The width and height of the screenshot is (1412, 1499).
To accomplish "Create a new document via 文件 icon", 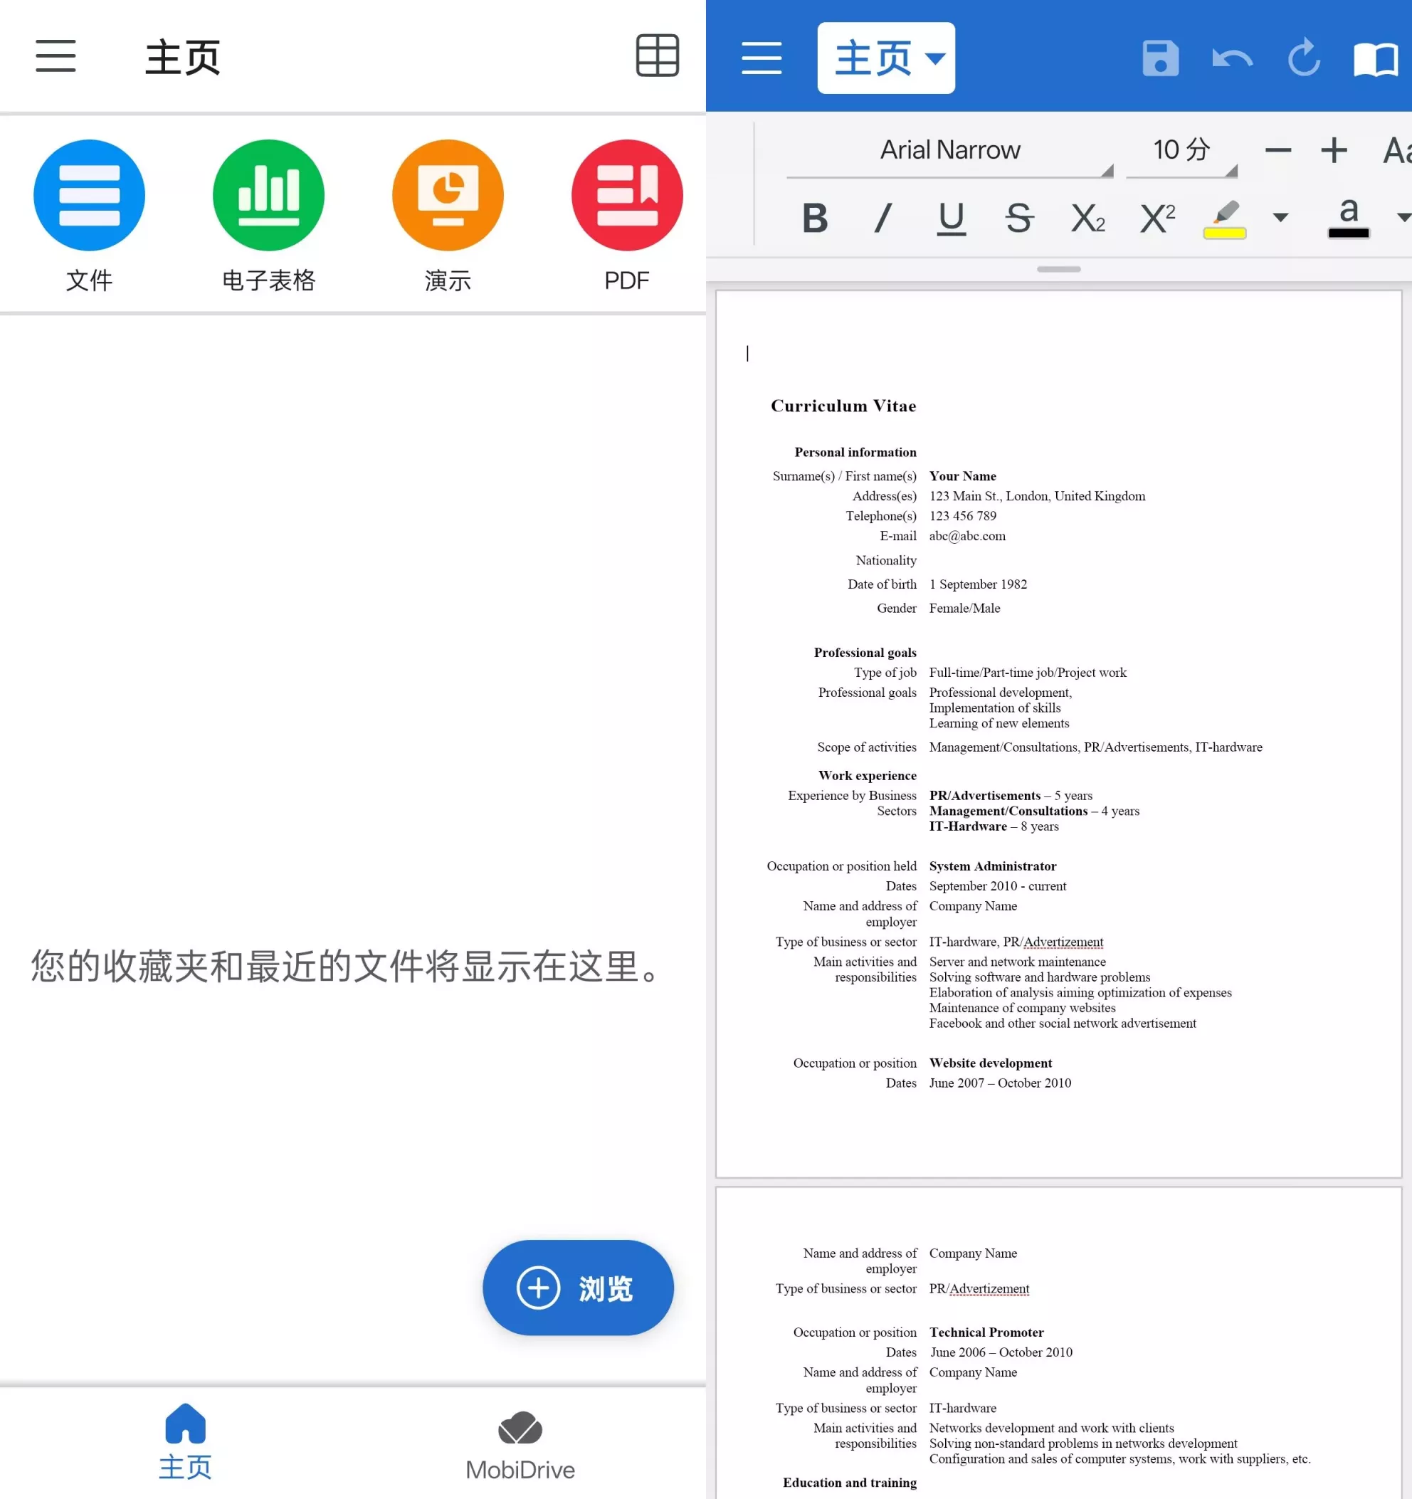I will click(x=89, y=194).
